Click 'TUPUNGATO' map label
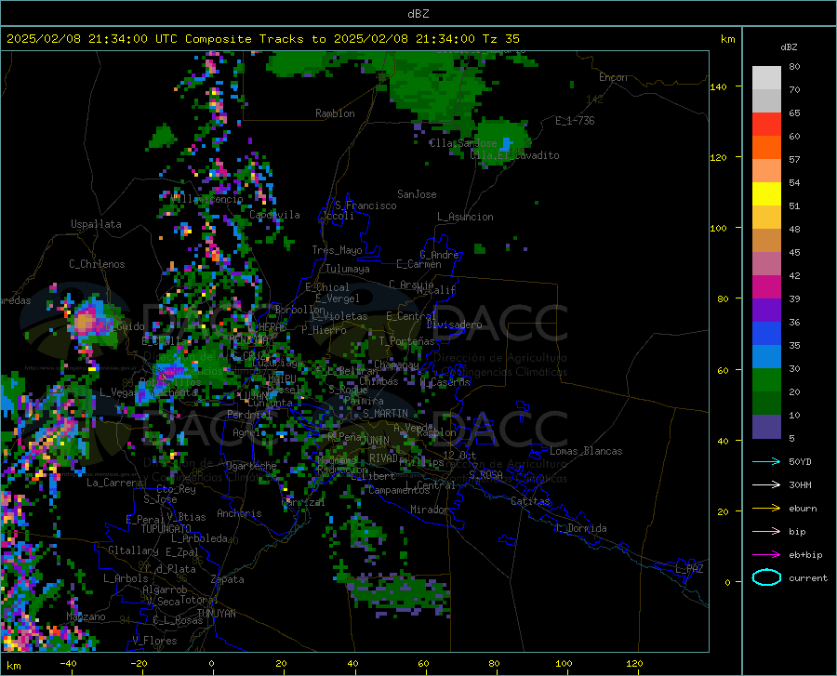 (166, 529)
